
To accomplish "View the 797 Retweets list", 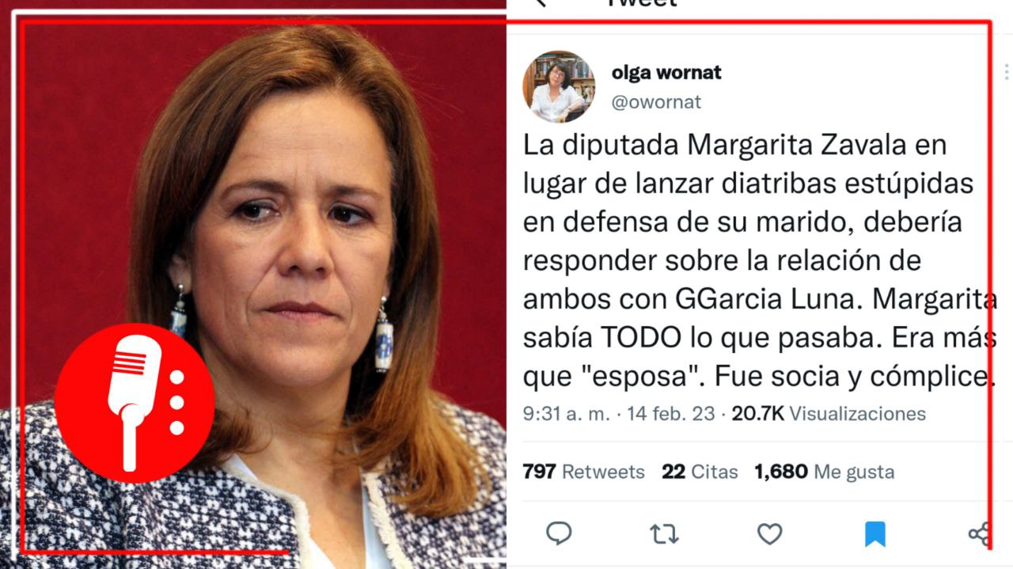I will 583,472.
